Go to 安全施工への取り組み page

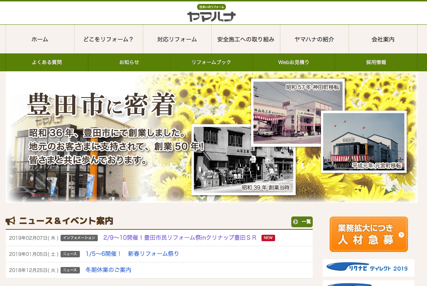246,39
